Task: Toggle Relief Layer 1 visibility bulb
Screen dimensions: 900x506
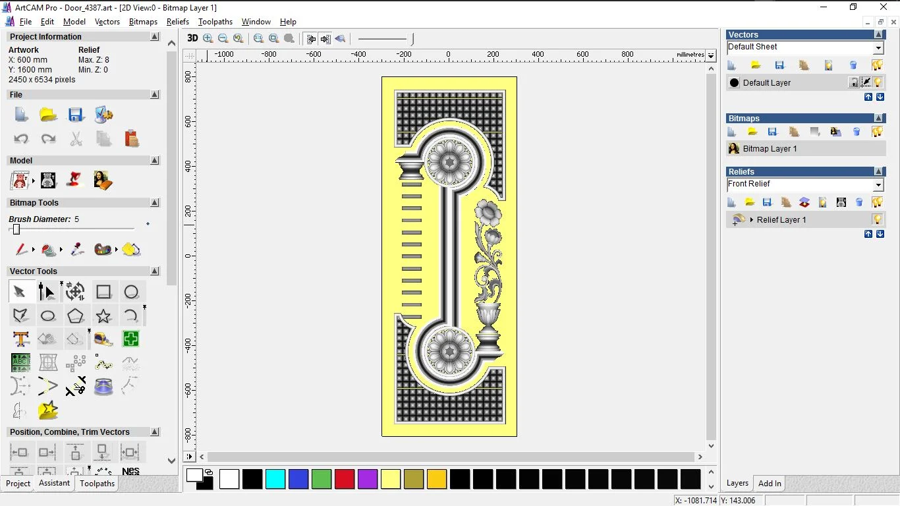Action: click(x=877, y=219)
